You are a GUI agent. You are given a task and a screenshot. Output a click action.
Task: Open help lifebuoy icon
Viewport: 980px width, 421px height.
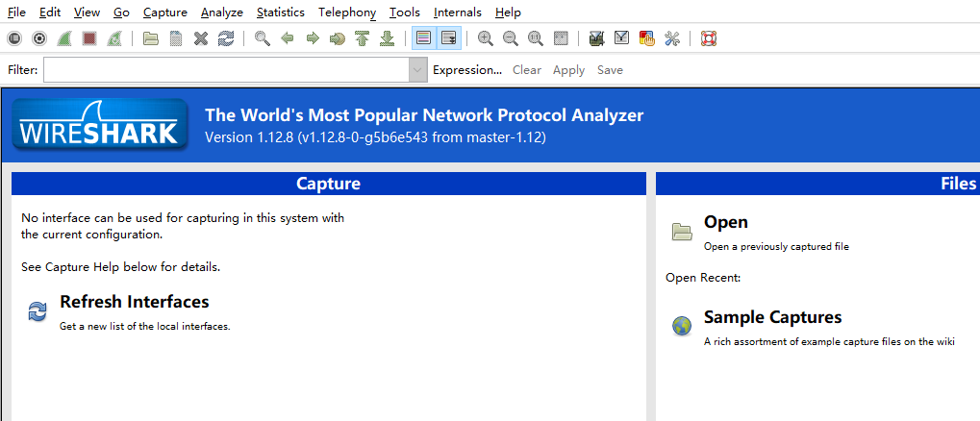pos(708,38)
